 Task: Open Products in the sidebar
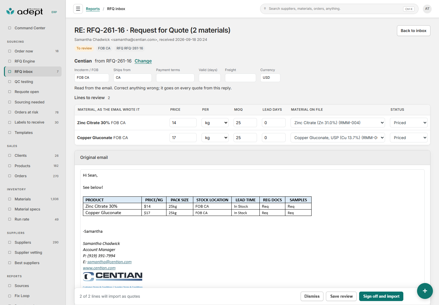tap(33, 166)
